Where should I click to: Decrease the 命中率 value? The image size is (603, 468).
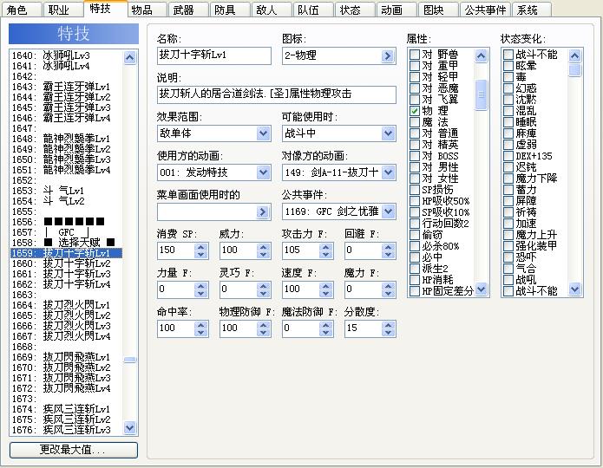200,333
